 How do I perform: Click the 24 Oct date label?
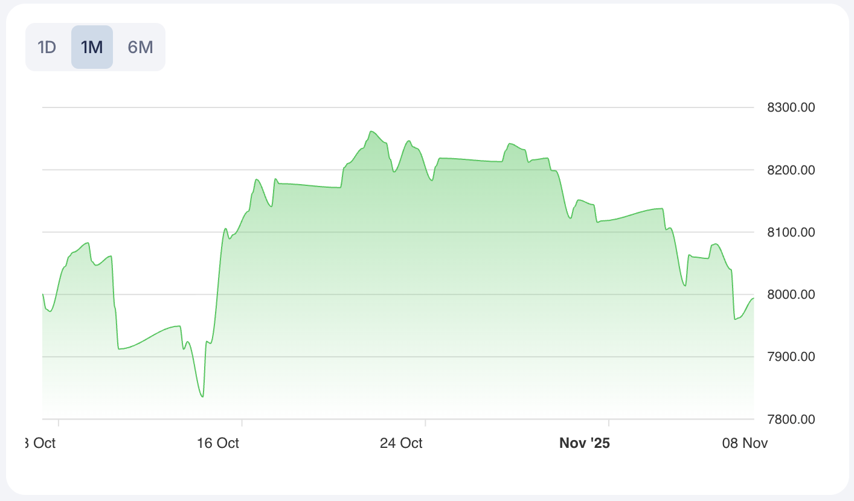[401, 443]
